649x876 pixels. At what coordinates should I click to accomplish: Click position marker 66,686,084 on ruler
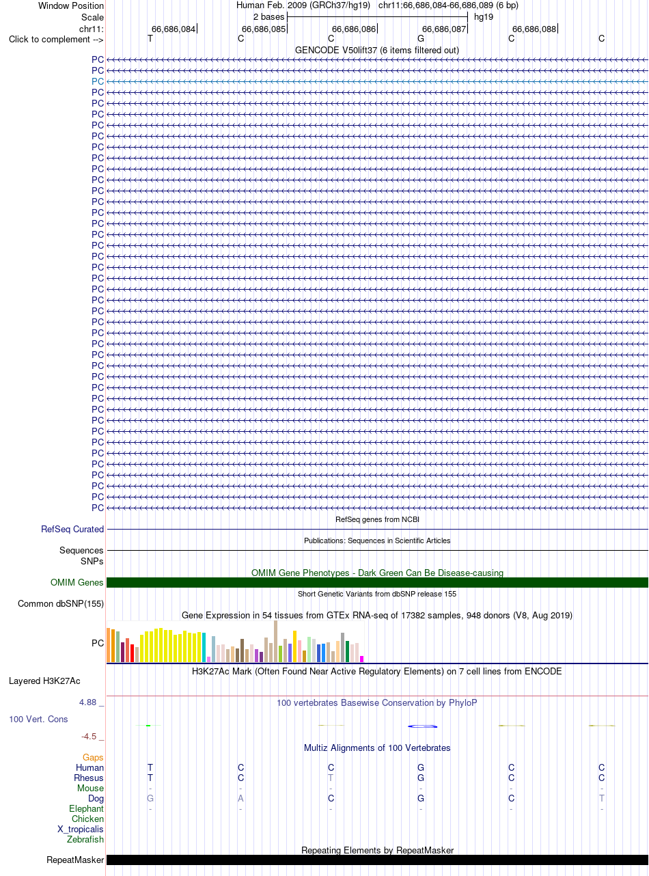click(174, 29)
